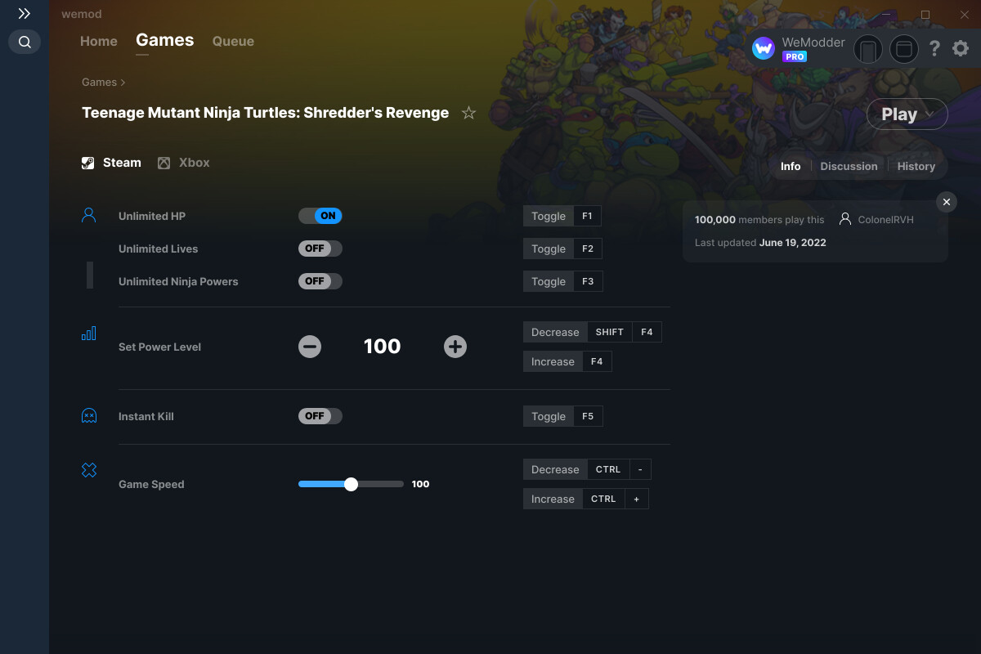
Task: Click the minus icon for Power Level
Action: pos(310,347)
